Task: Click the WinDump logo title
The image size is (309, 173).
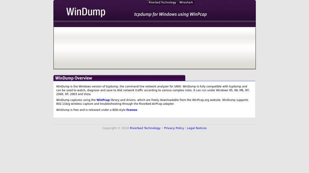Action: 86,12
